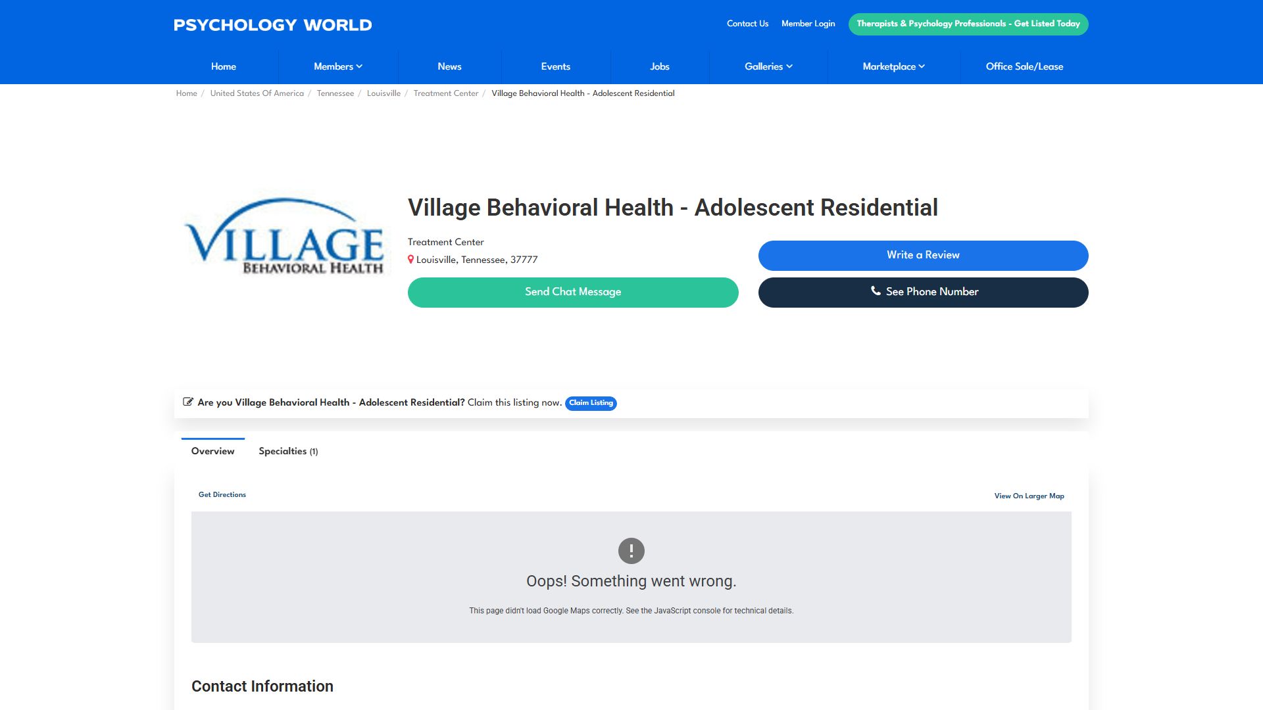Screen dimensions: 1263x710
Task: Click the Treatment Center breadcrumb link
Action: (446, 93)
